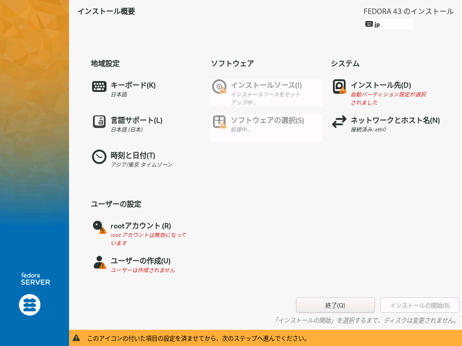
Task: Open インストール先(D) settings
Action: 380,85
